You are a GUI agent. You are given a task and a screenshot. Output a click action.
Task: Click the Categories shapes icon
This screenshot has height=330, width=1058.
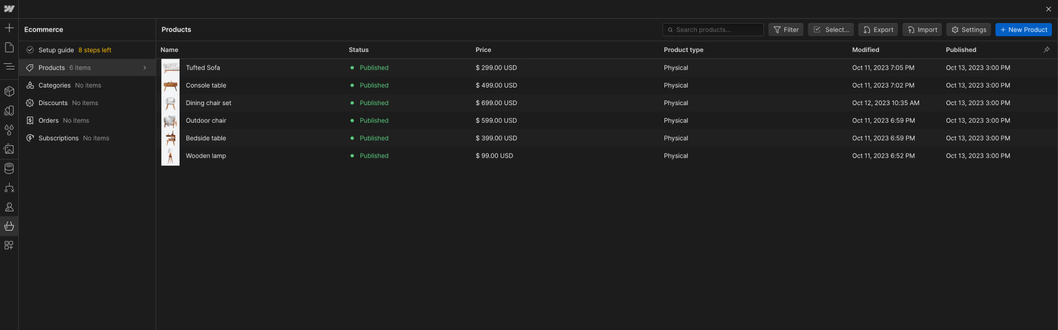(x=30, y=85)
